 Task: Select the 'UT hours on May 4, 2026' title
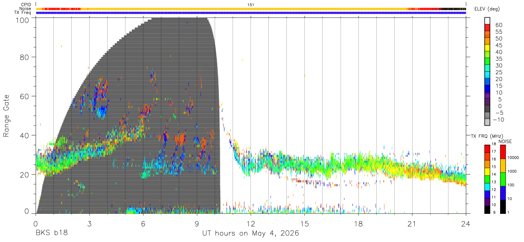point(250,234)
